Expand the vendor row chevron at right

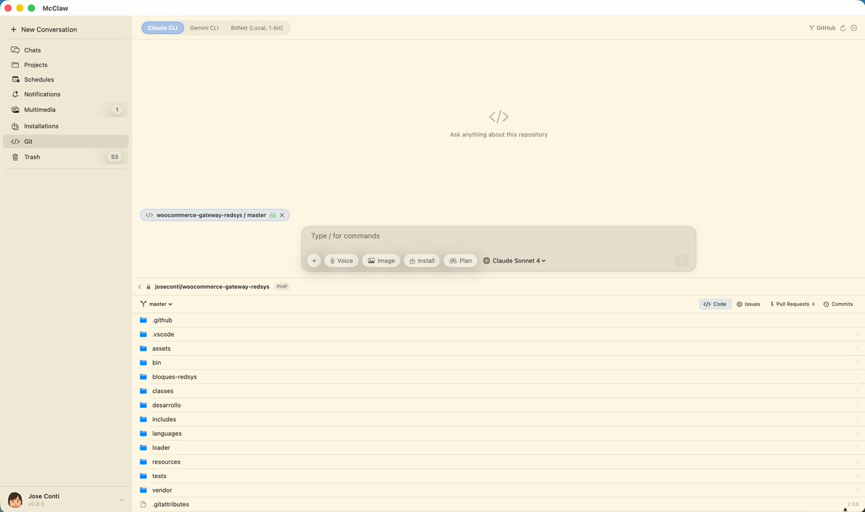tap(857, 490)
